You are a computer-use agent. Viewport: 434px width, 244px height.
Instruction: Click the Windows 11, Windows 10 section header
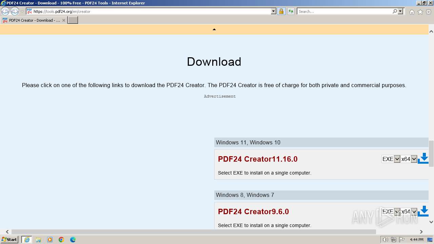321,142
